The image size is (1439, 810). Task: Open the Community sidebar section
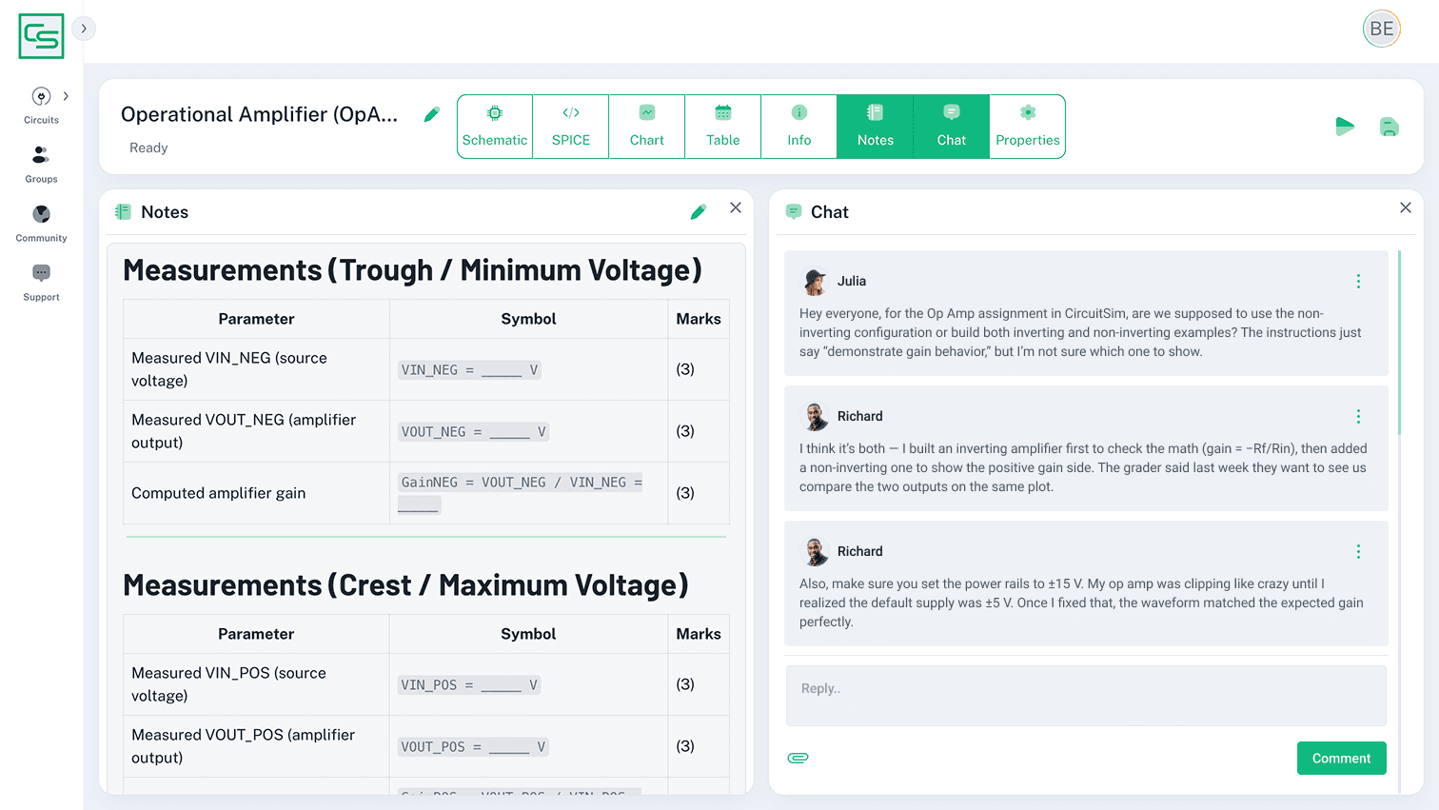pyautogui.click(x=41, y=223)
